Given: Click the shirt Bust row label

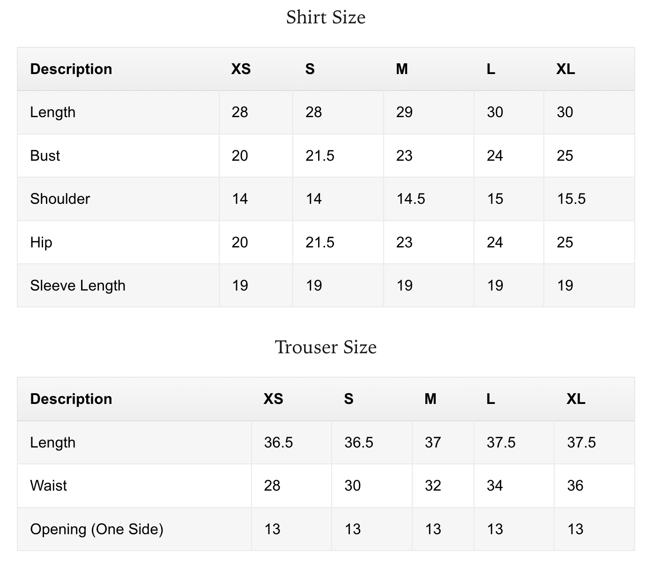Looking at the screenshot, I should tap(45, 156).
